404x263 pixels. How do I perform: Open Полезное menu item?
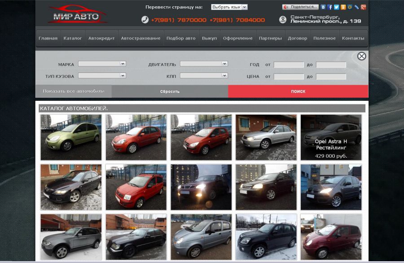[325, 38]
